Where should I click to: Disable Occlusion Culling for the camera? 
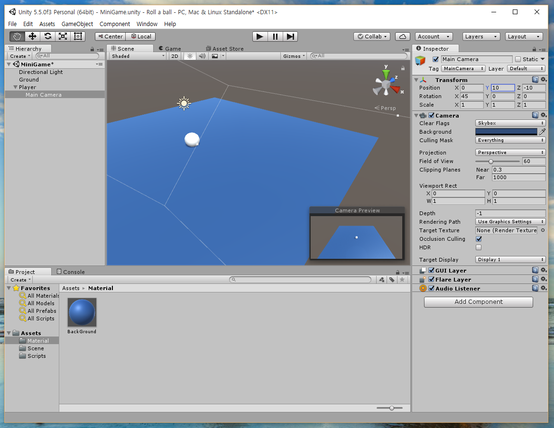479,239
